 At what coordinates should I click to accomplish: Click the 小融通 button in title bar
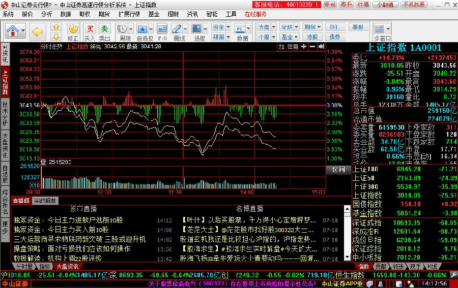pyautogui.click(x=385, y=5)
